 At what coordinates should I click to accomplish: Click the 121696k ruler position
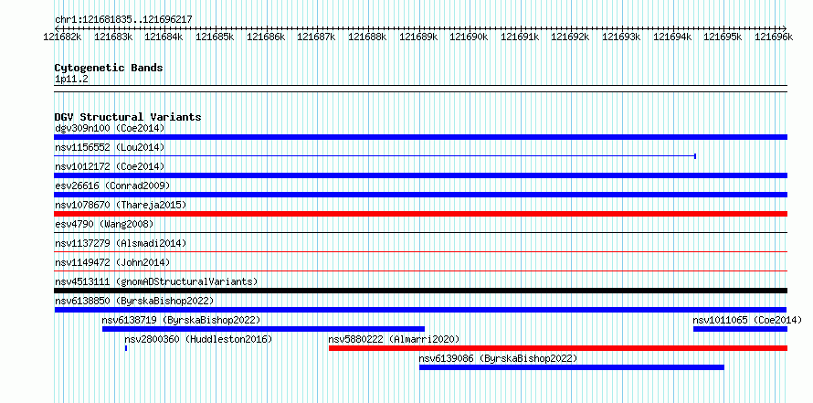click(x=774, y=37)
